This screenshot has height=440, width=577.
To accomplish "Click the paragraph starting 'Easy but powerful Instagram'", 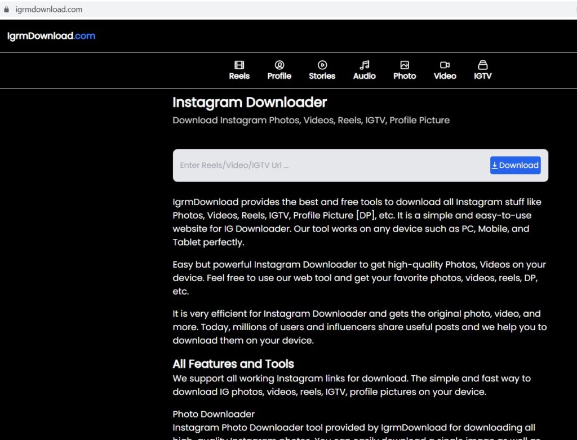I will (x=359, y=278).
